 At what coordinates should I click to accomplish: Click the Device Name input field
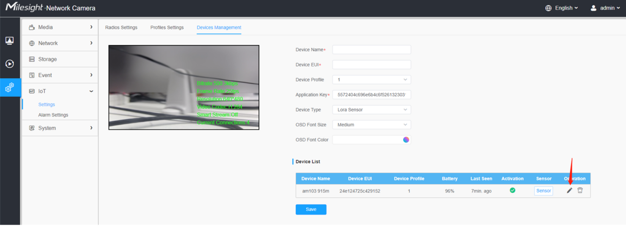372,49
